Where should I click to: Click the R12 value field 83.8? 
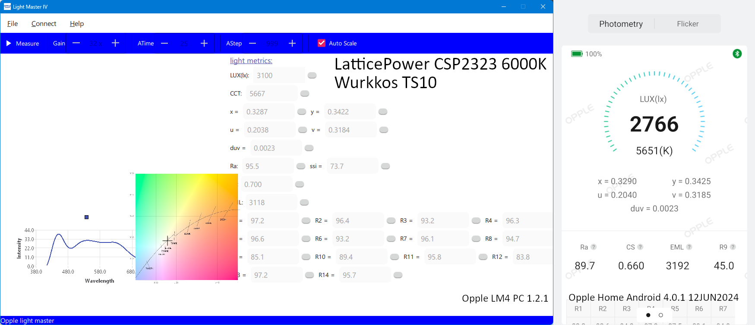tap(533, 257)
